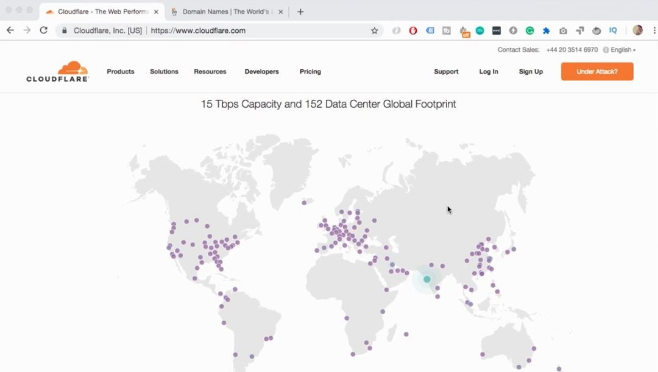Open the Grammarly extension icon
This screenshot has width=658, height=372.
coord(529,30)
